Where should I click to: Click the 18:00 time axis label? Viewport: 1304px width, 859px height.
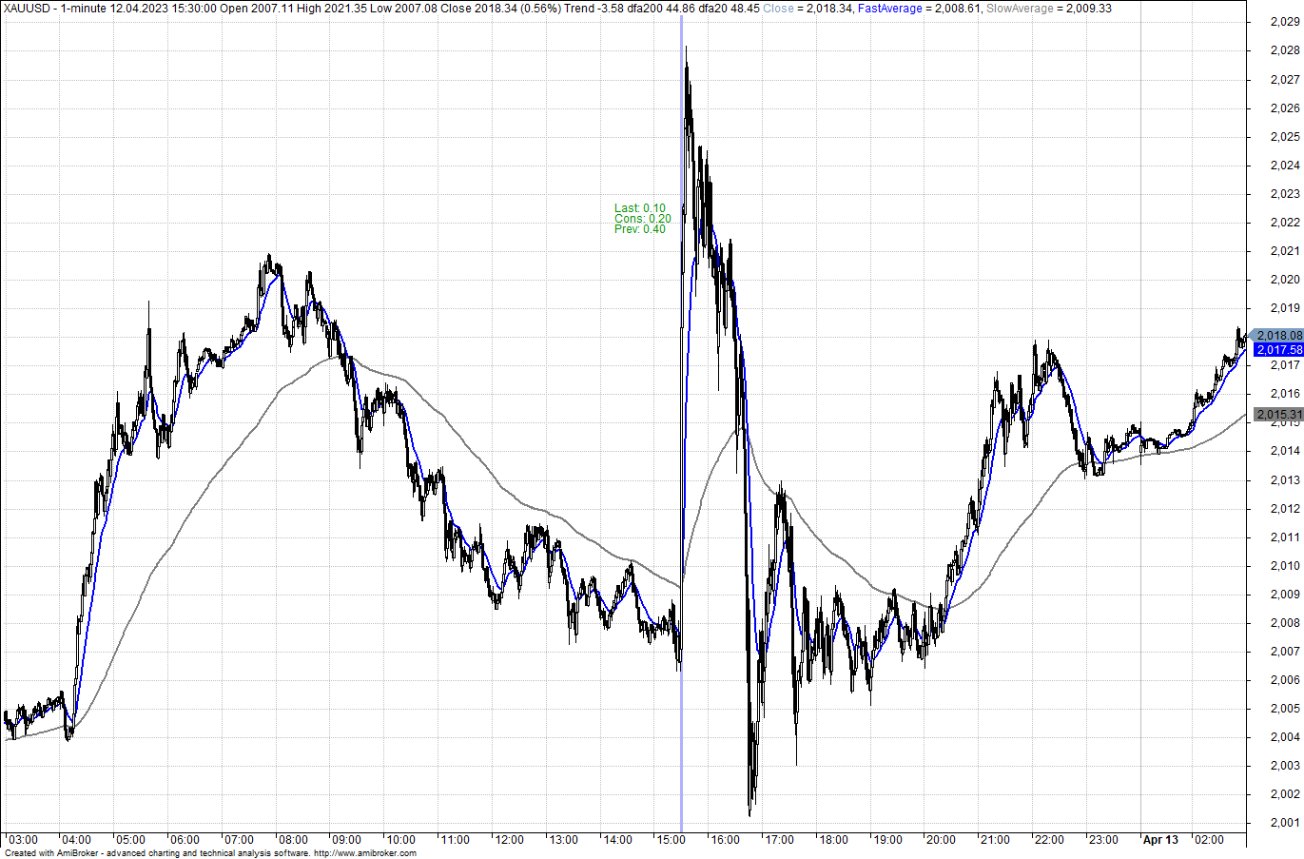[833, 840]
